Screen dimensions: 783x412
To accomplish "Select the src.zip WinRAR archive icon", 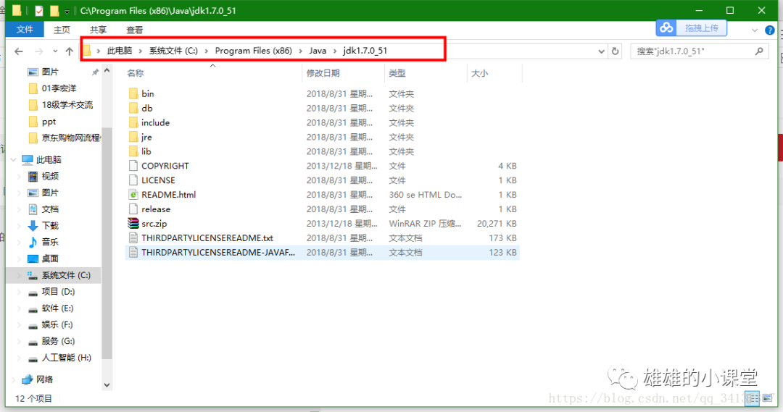I will pos(133,224).
